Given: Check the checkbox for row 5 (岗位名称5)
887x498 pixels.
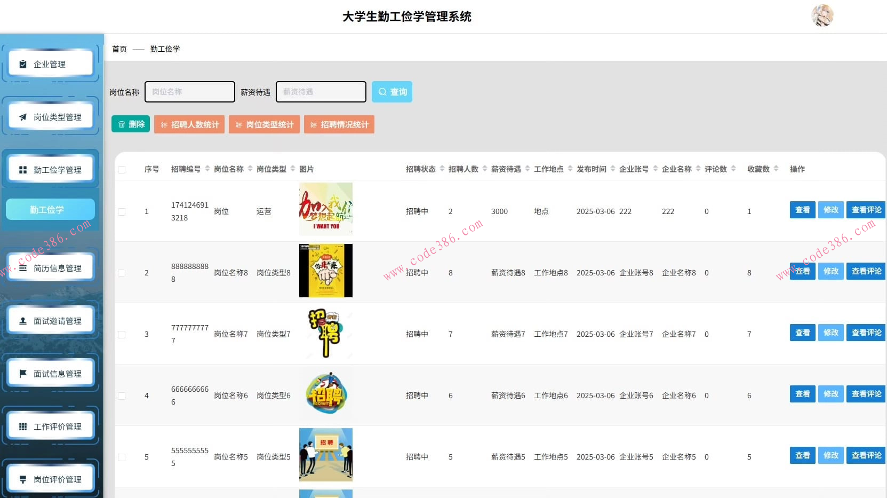Looking at the screenshot, I should click(x=122, y=457).
